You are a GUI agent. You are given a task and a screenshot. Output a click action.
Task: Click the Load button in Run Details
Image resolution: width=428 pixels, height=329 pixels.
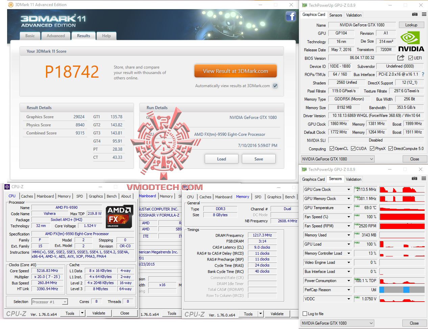(x=222, y=159)
